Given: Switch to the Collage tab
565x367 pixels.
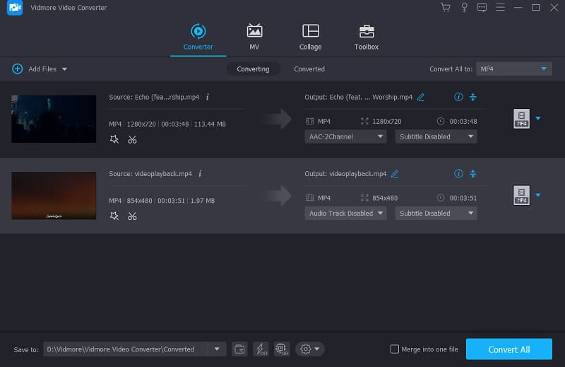Looking at the screenshot, I should 310,37.
